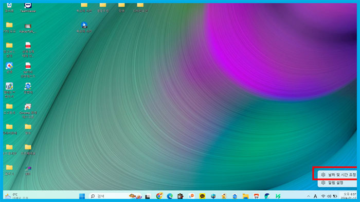Select the magnifier app desktop shortcut
The height and width of the screenshot is (202, 360).
pyautogui.click(x=9, y=68)
